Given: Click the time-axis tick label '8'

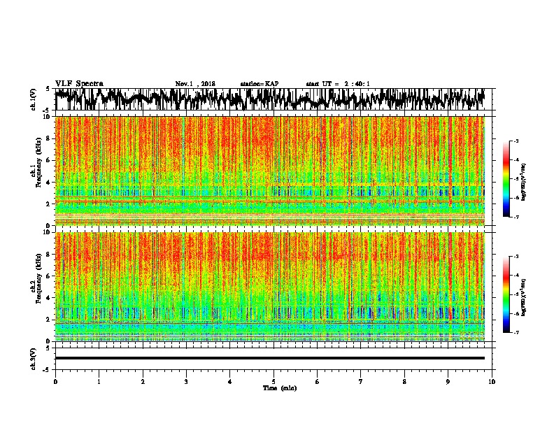Looking at the screenshot, I should point(404,382).
